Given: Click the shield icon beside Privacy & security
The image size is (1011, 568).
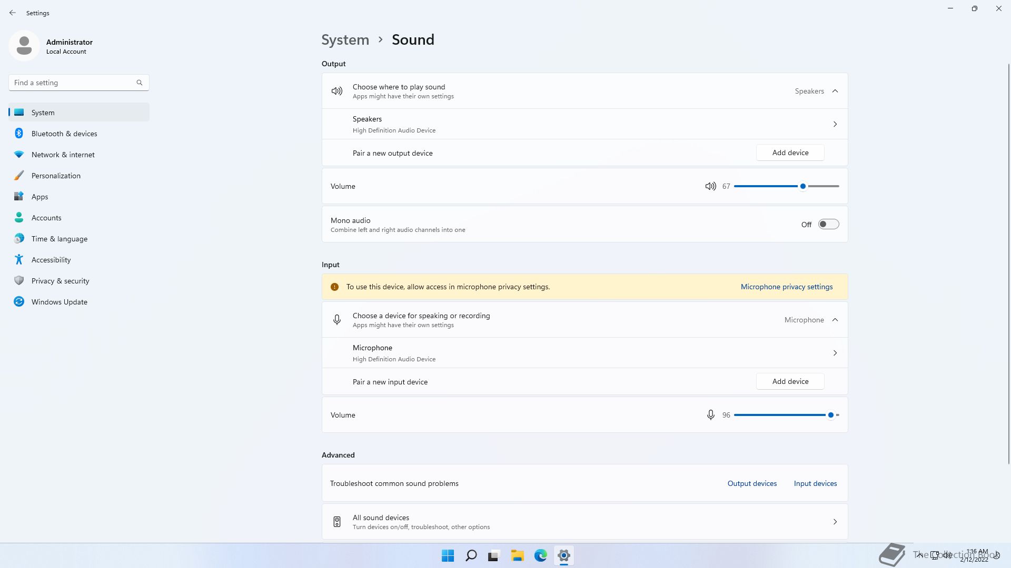Looking at the screenshot, I should (19, 280).
